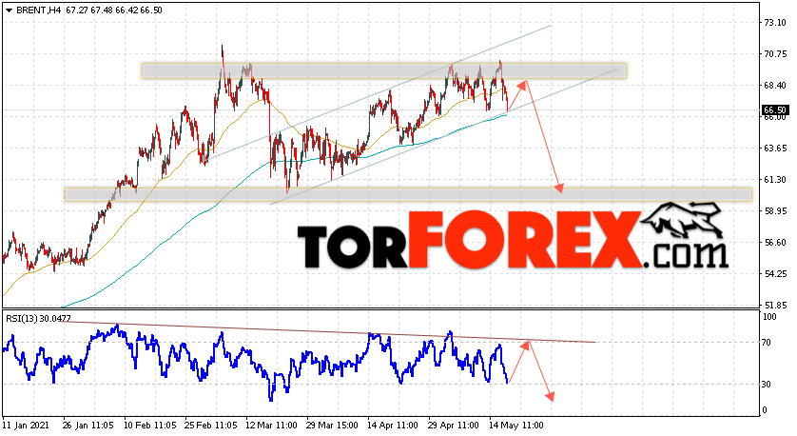Click the 51.85 price axis label
797x436 pixels.
point(775,306)
